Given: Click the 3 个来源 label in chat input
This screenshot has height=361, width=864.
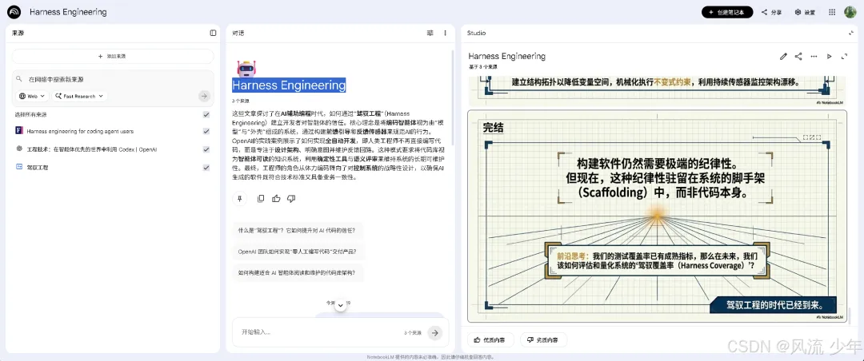Looking at the screenshot, I should coord(413,333).
